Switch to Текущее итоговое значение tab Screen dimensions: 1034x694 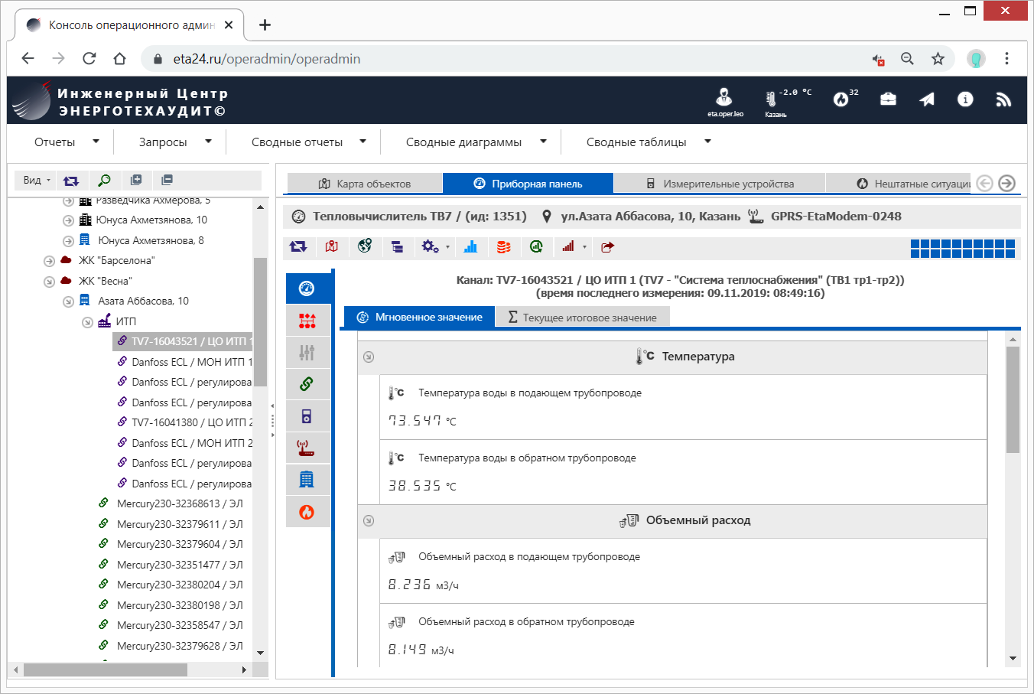(x=582, y=318)
